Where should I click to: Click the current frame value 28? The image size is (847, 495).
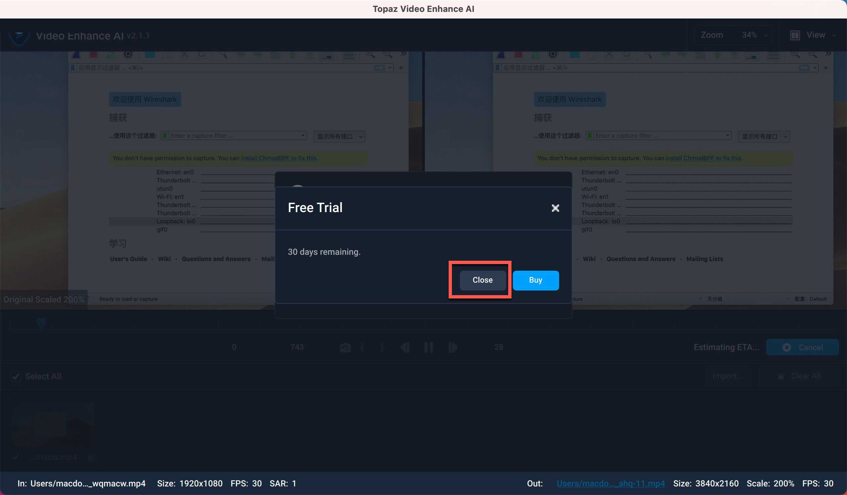499,347
